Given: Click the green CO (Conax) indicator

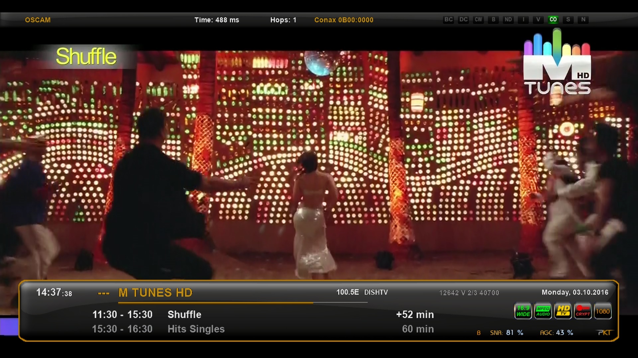Looking at the screenshot, I should 553,20.
